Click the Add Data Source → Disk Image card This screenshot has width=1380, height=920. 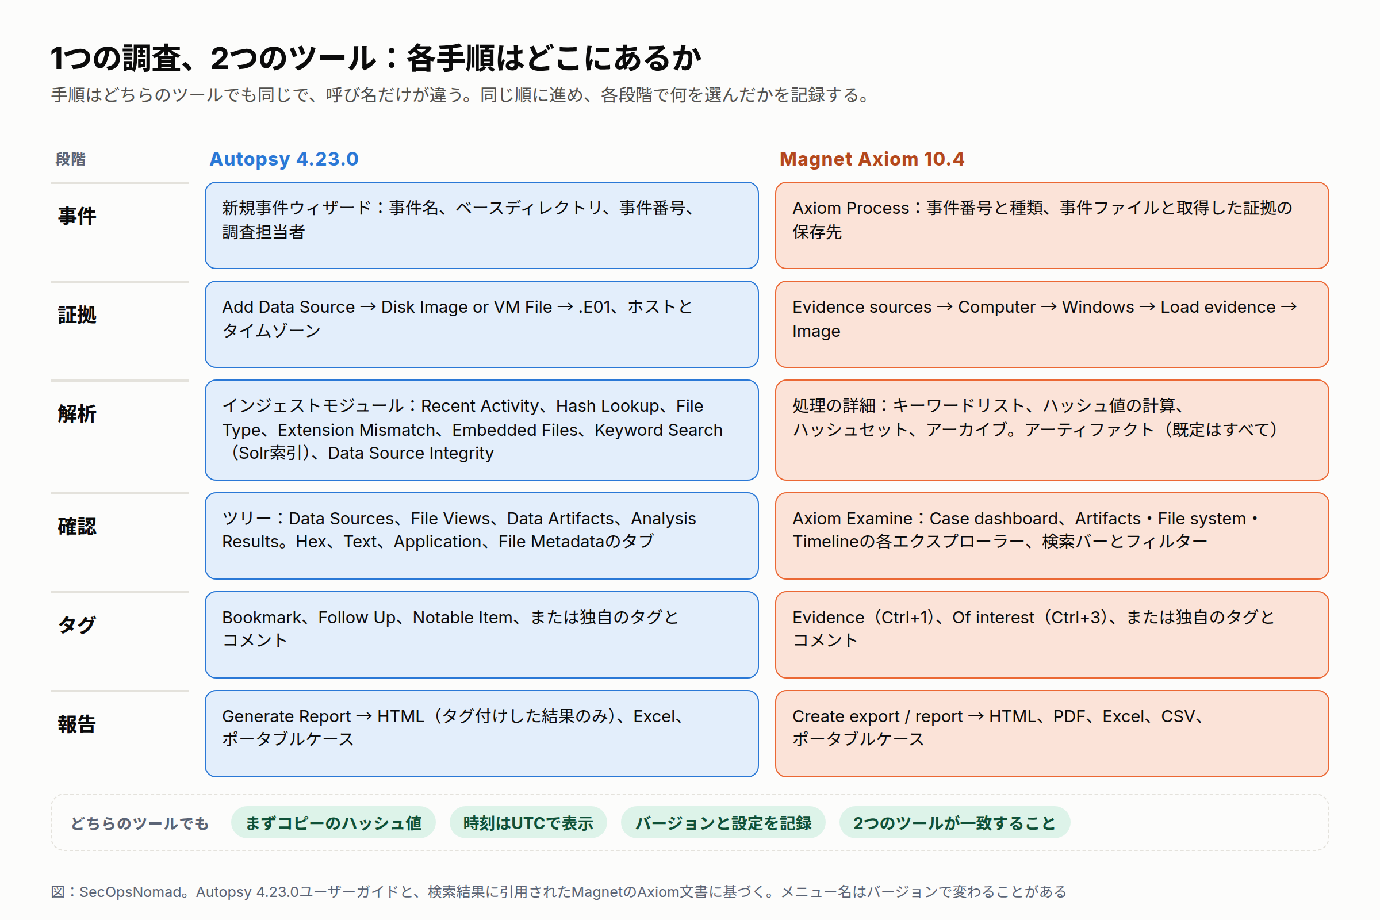[x=481, y=324]
